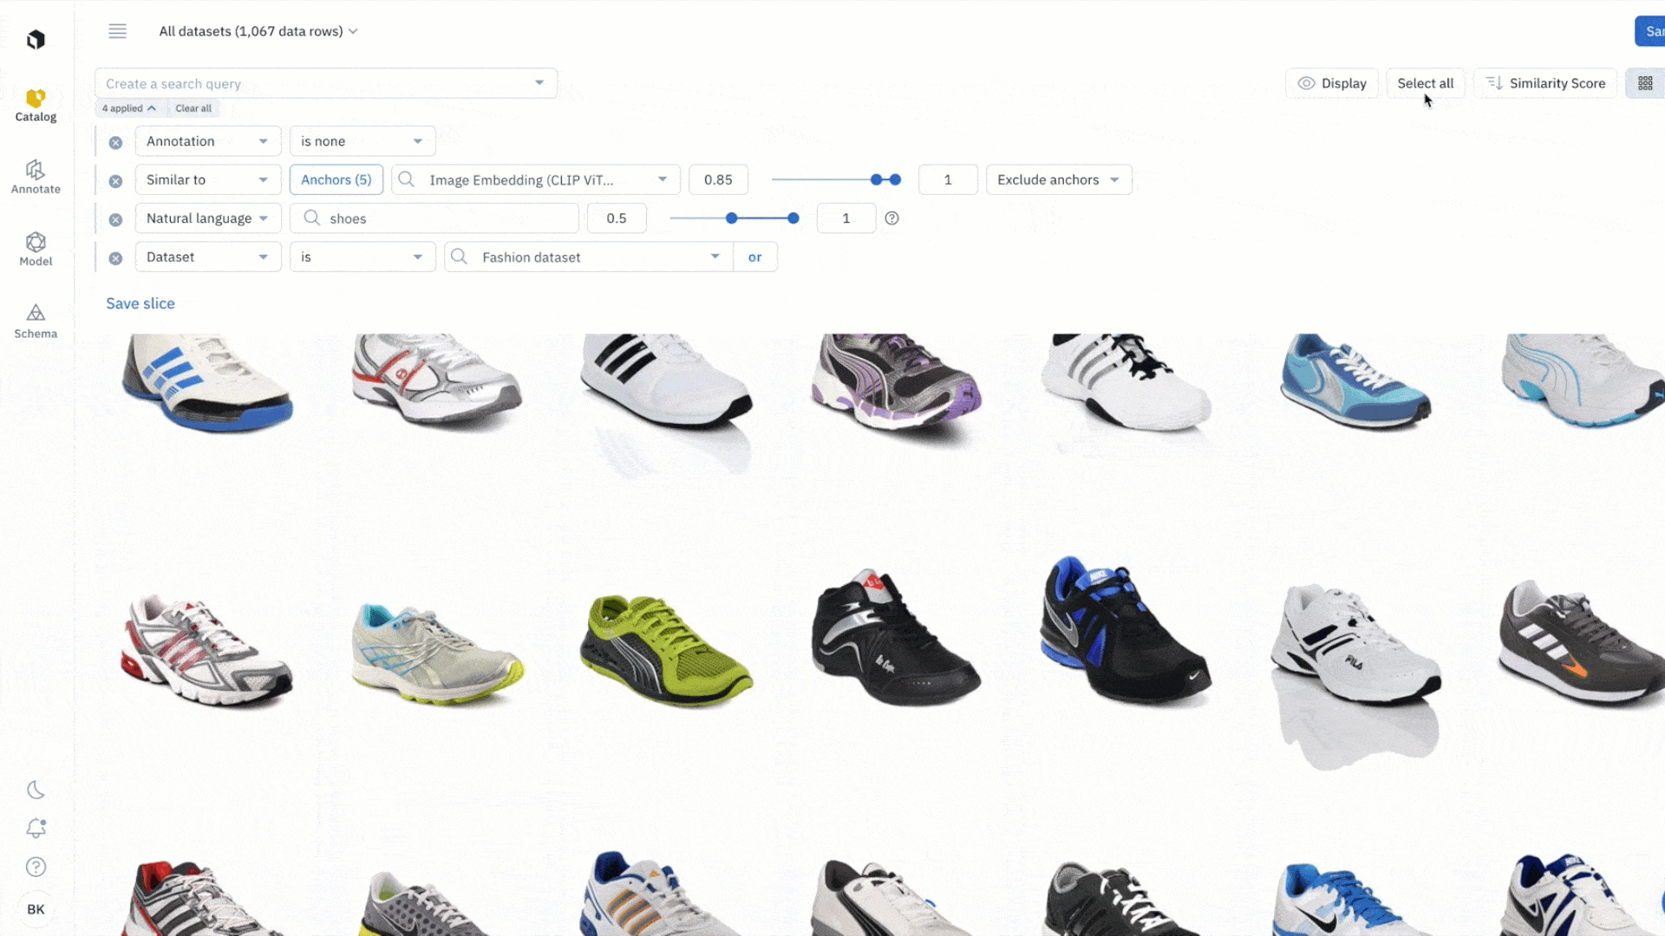The width and height of the screenshot is (1665, 936).
Task: Expand All datasets dropdown
Action: [258, 31]
